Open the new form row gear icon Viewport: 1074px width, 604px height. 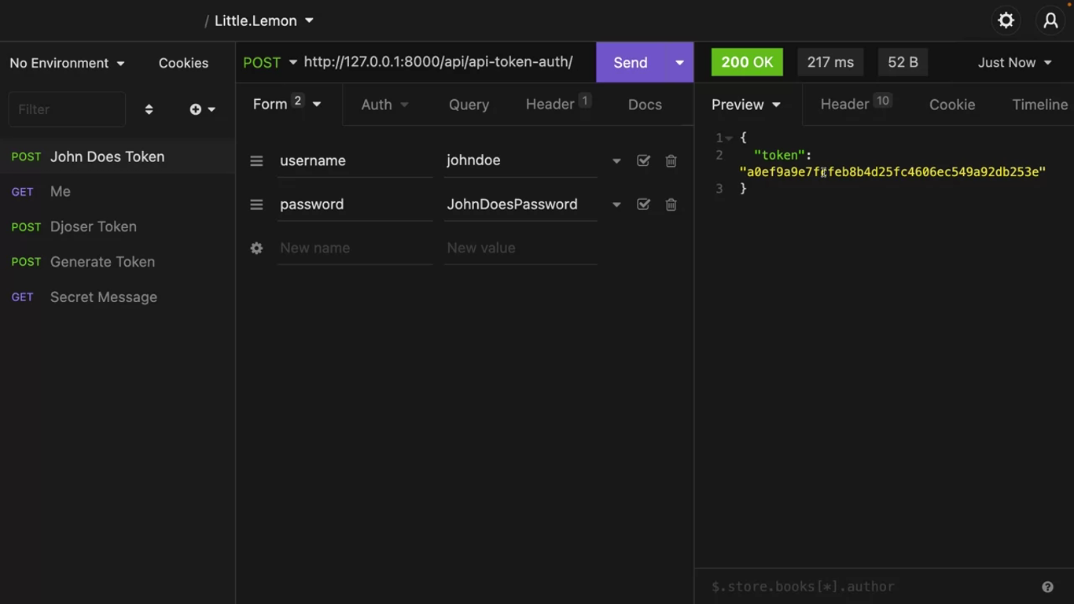(256, 248)
